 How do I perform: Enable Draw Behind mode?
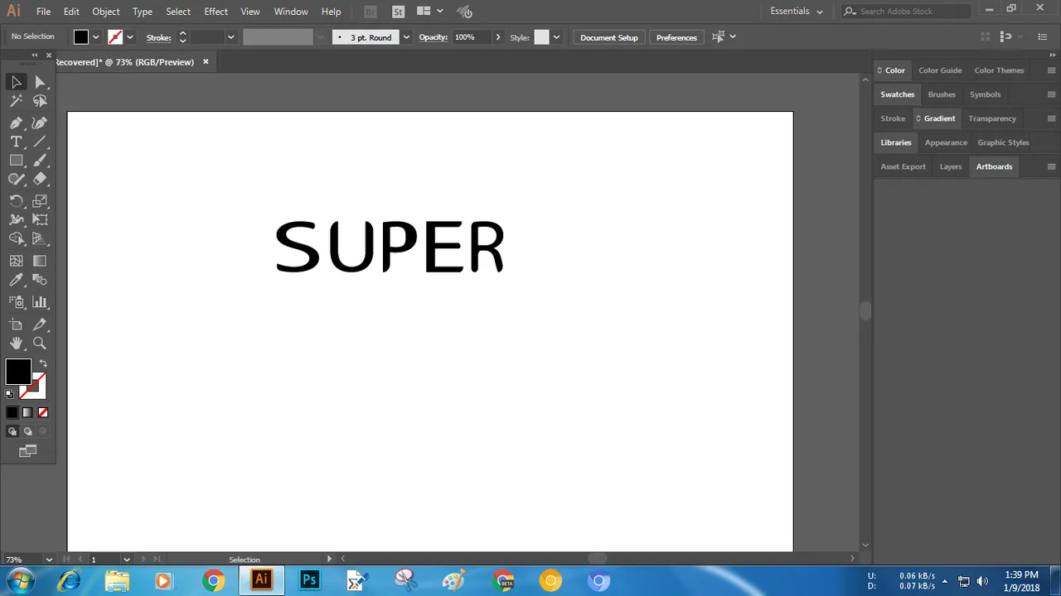(x=27, y=431)
